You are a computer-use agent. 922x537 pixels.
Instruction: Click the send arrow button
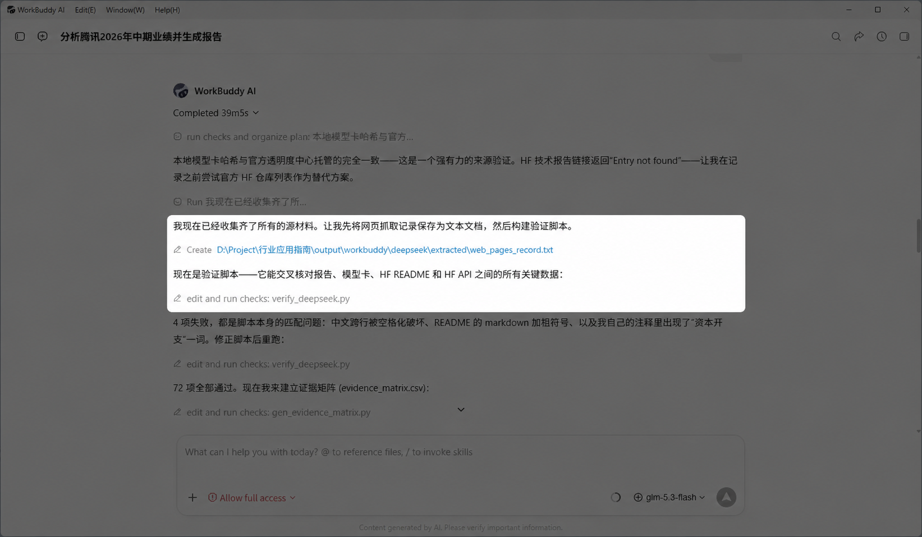pos(726,497)
